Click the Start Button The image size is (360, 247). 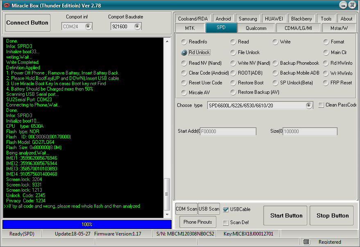click(x=285, y=215)
